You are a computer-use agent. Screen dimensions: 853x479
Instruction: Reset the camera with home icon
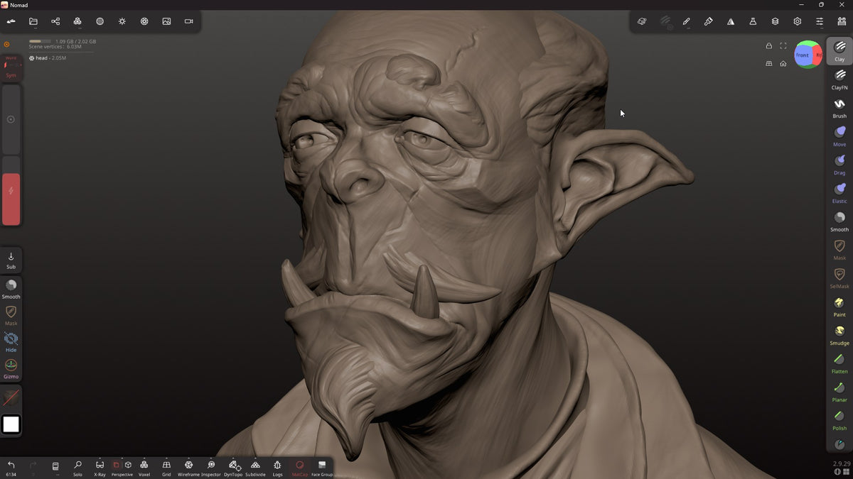783,63
